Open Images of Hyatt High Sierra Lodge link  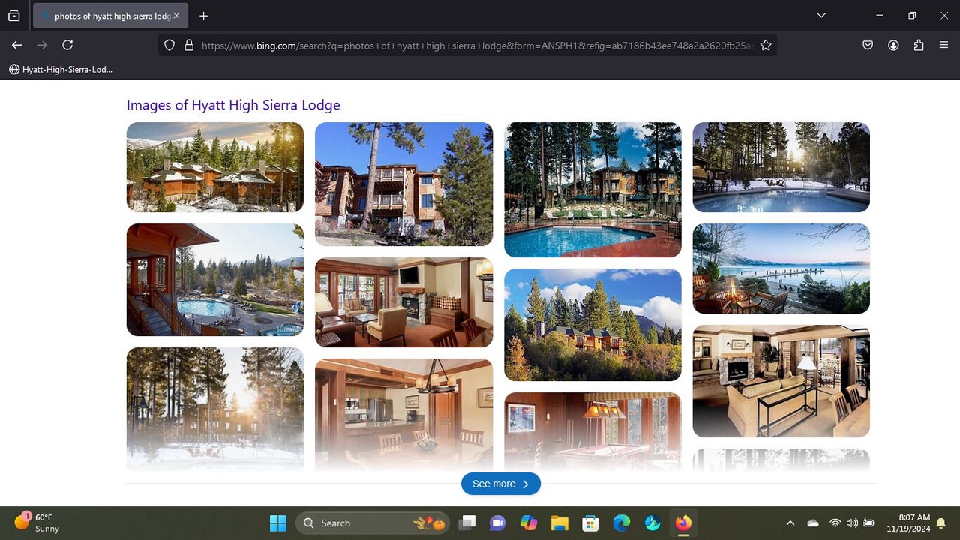(x=233, y=105)
